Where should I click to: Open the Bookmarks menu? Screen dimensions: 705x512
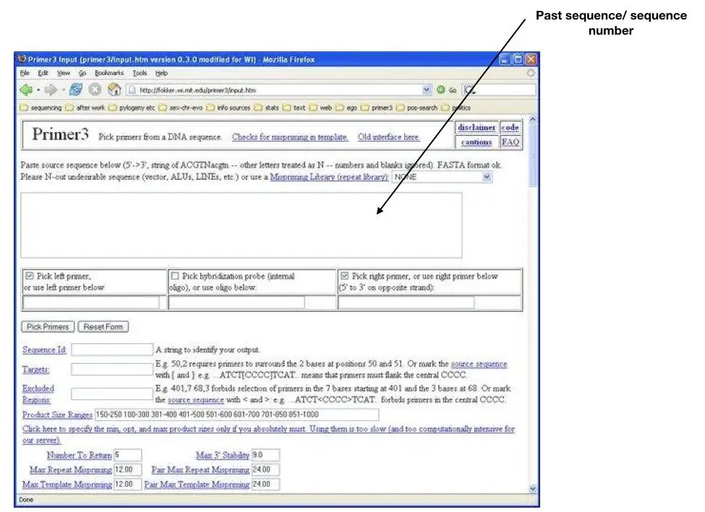pyautogui.click(x=109, y=73)
